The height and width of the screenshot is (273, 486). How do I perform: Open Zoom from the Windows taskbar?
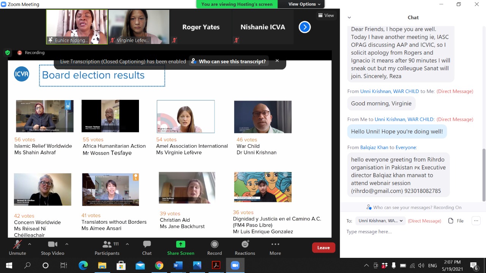click(x=235, y=265)
